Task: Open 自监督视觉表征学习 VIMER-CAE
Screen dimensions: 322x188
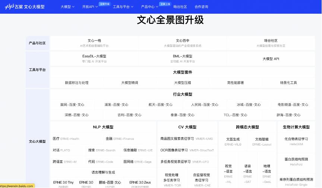Action: (x=202, y=180)
